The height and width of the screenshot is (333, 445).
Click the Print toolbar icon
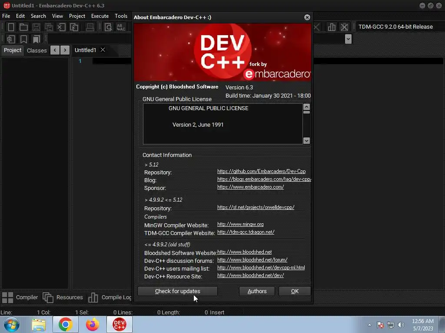90,27
